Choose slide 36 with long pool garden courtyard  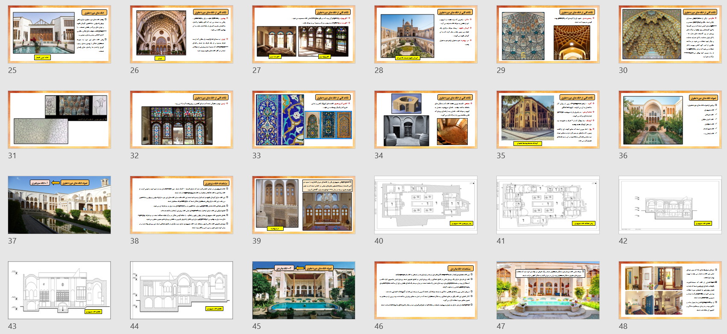click(x=670, y=119)
